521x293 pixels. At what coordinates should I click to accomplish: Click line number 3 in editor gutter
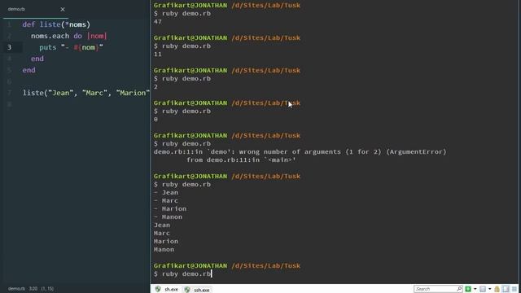[x=9, y=47]
